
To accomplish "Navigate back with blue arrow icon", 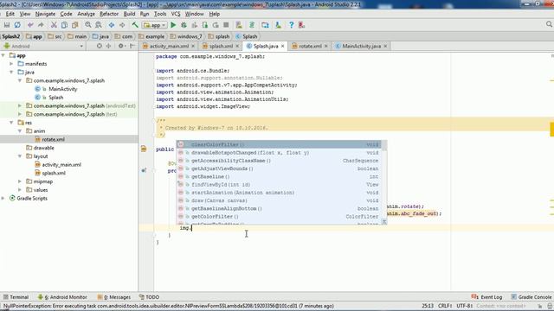I will click(x=112, y=25).
